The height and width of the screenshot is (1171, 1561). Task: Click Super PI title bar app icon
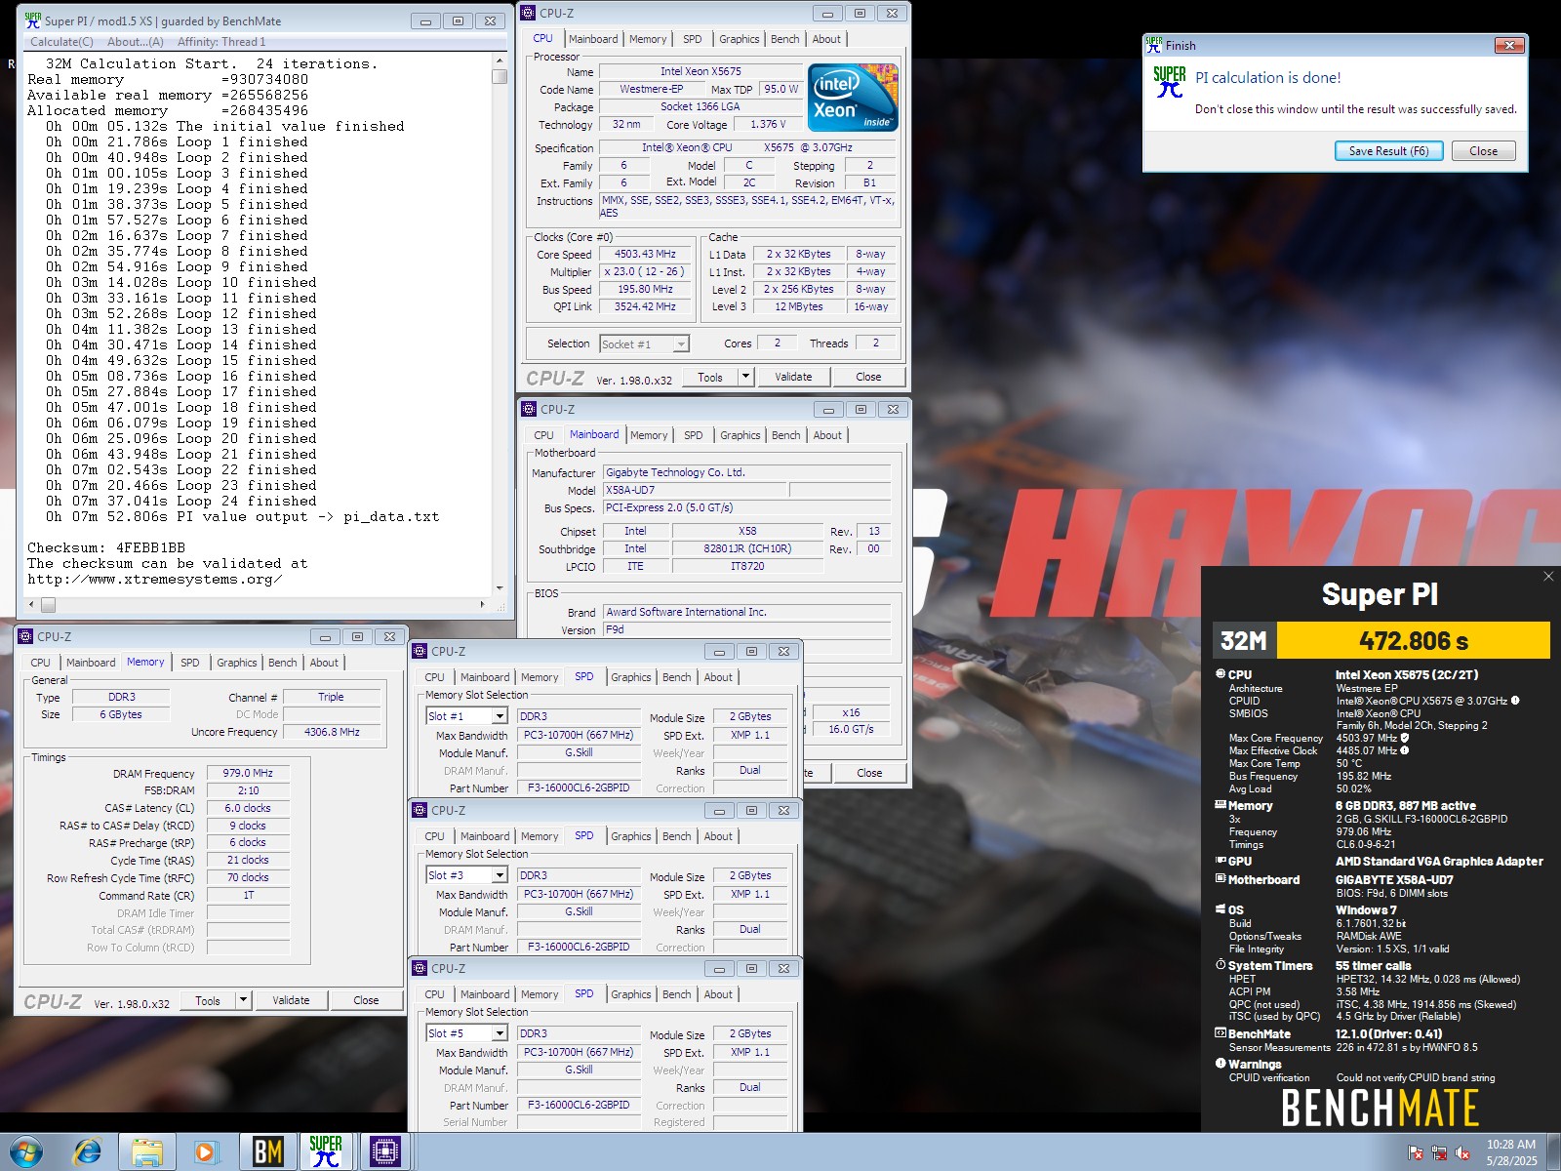click(32, 20)
